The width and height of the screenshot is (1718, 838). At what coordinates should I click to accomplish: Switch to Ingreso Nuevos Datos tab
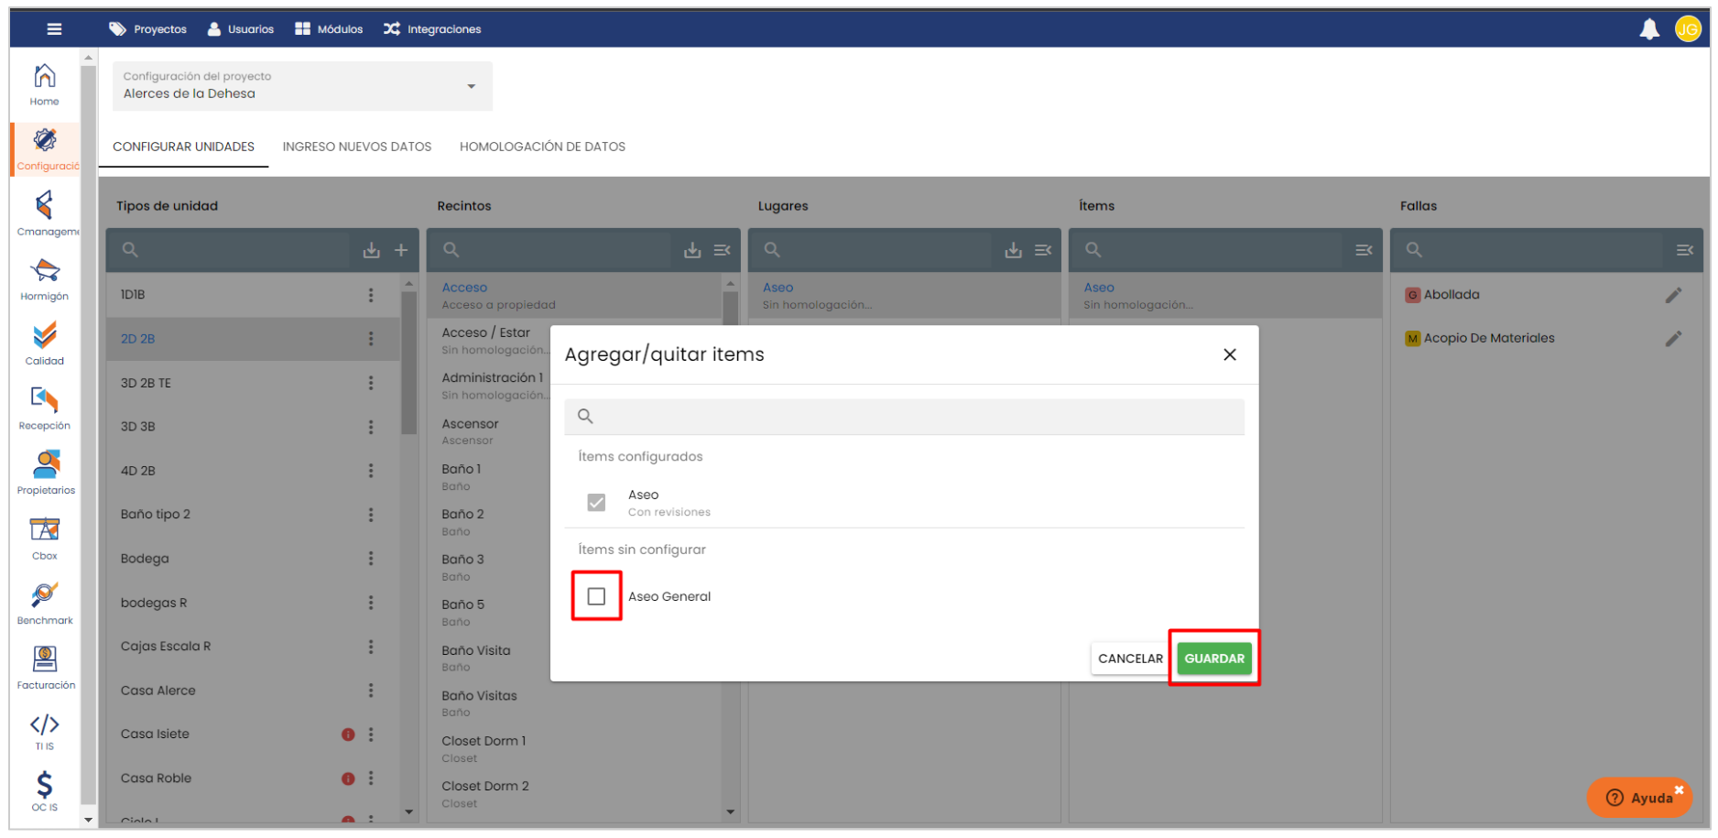coord(356,147)
